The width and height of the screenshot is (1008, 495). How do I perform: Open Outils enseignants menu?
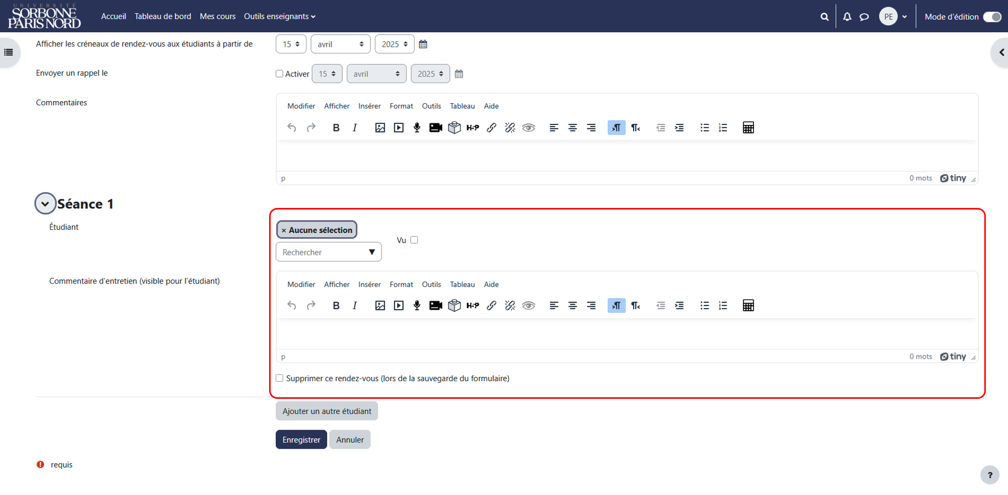[280, 17]
